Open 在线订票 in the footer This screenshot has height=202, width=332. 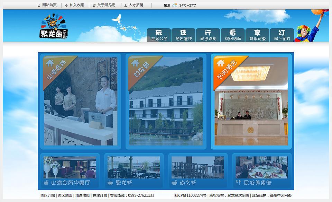(x=100, y=195)
